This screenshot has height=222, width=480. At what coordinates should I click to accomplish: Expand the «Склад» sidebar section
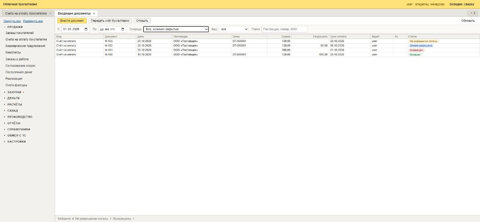click(13, 111)
